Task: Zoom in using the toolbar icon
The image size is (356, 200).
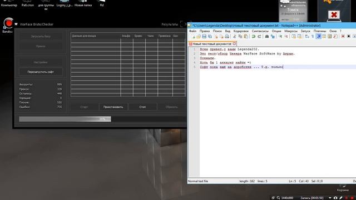Action: coord(280,37)
